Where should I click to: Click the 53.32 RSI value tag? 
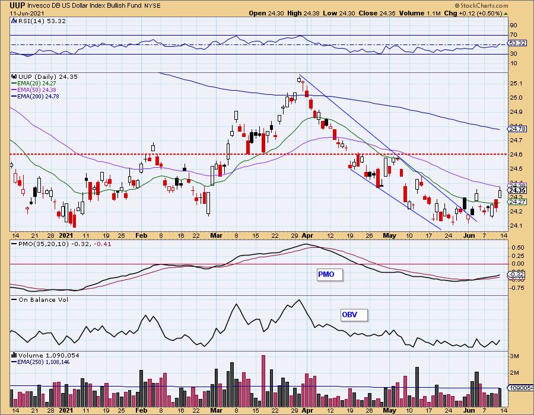coord(517,43)
